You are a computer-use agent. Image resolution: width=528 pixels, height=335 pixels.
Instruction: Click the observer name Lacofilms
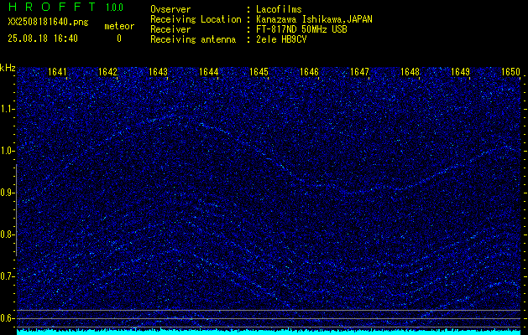279,9
